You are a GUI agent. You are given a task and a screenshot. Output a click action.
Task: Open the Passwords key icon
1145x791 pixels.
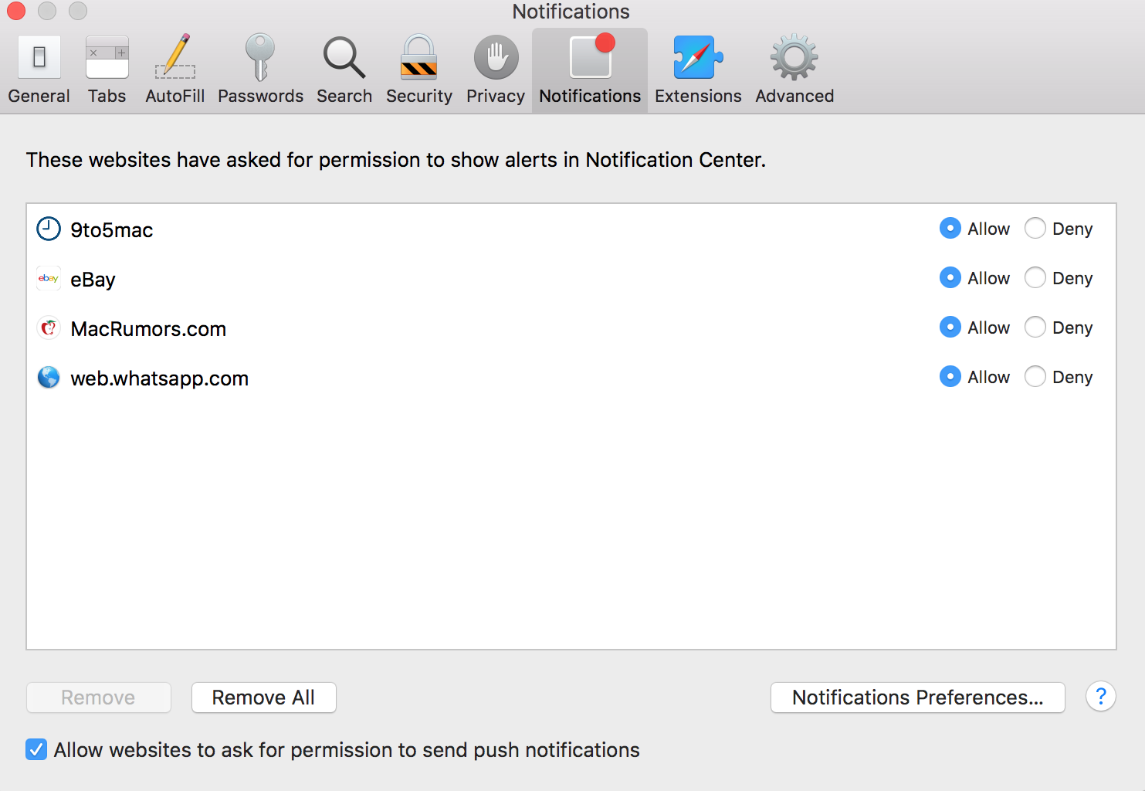260,57
